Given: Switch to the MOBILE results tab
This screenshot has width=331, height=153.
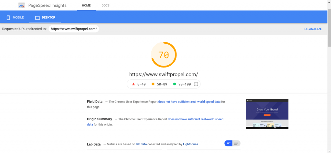Looking at the screenshot, I should [x=15, y=18].
